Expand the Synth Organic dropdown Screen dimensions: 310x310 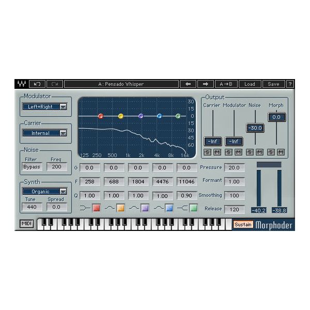pos(44,191)
